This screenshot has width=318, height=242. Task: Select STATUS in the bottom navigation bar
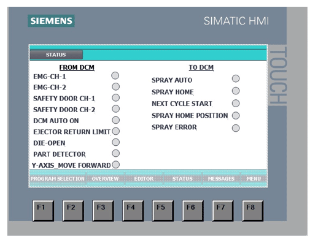click(x=182, y=179)
